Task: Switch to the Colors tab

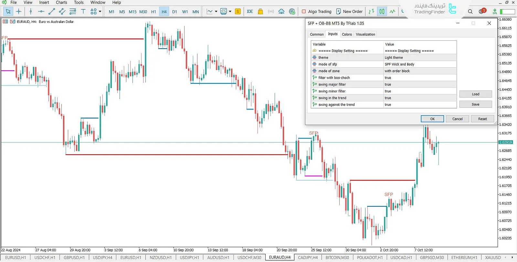Action: (347, 34)
